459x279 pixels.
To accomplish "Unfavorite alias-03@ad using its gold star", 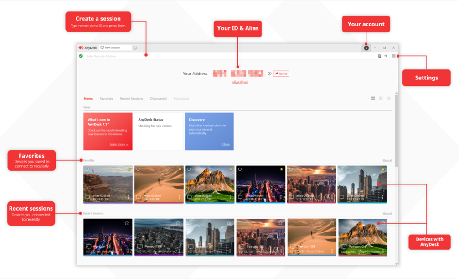I will [231, 169].
